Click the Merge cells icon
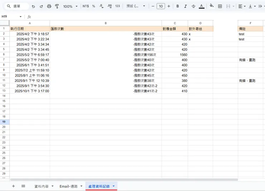The image size is (265, 191). [x=228, y=6]
